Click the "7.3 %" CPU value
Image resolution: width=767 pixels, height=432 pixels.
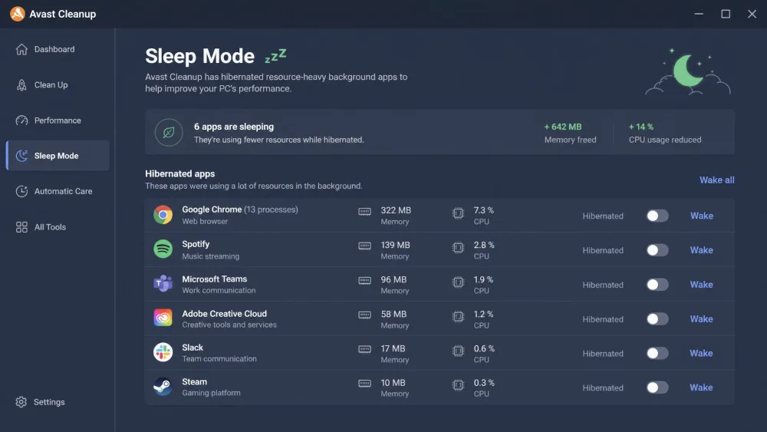pyautogui.click(x=484, y=210)
